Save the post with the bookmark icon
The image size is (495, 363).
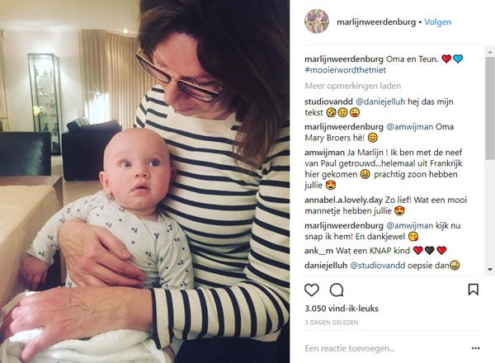pyautogui.click(x=473, y=290)
